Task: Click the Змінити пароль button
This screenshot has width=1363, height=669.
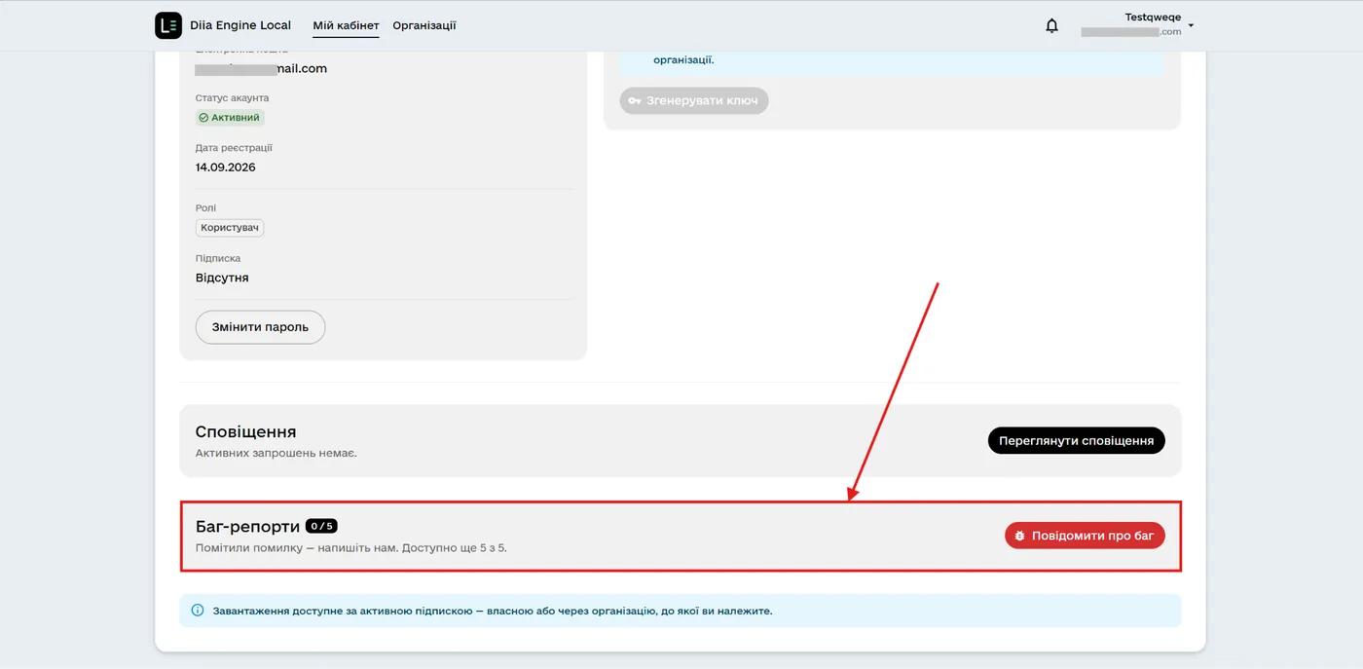Action: [x=261, y=327]
